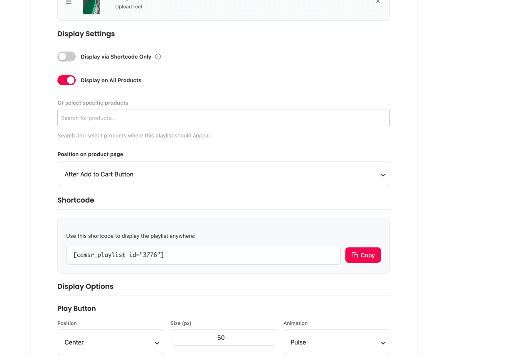Click the "Play Button" subheading
The image size is (532, 357).
click(x=76, y=308)
